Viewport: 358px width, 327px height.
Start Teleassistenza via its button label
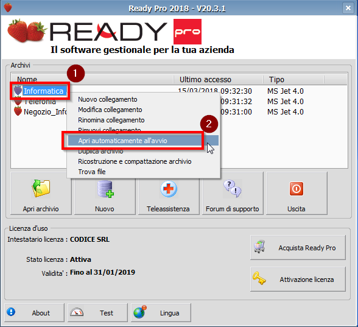[x=168, y=209]
